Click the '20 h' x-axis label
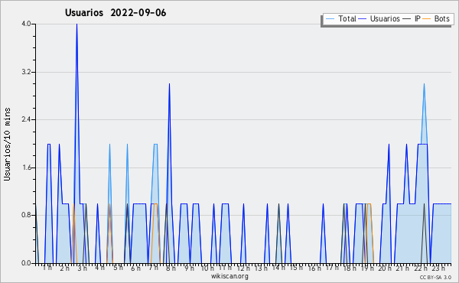 385,268
